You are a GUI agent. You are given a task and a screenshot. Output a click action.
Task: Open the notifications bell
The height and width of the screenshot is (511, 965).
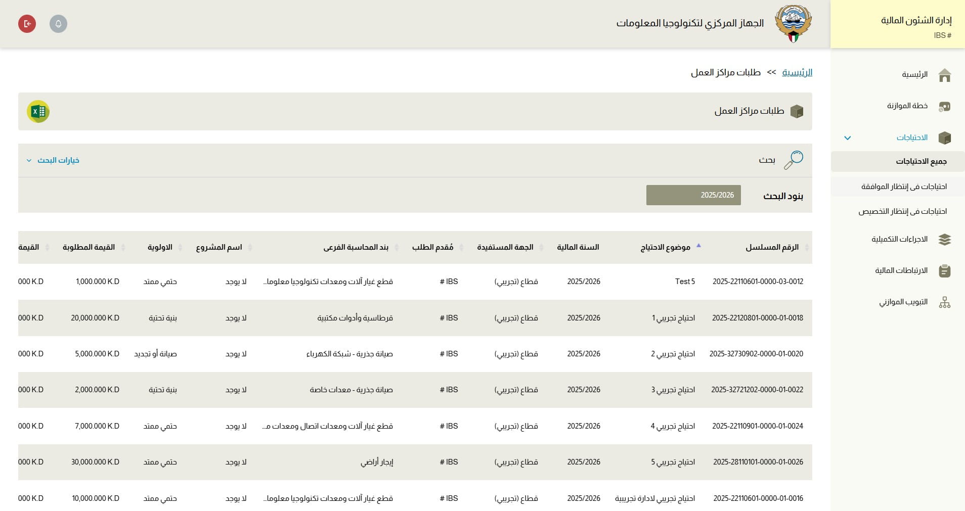59,23
